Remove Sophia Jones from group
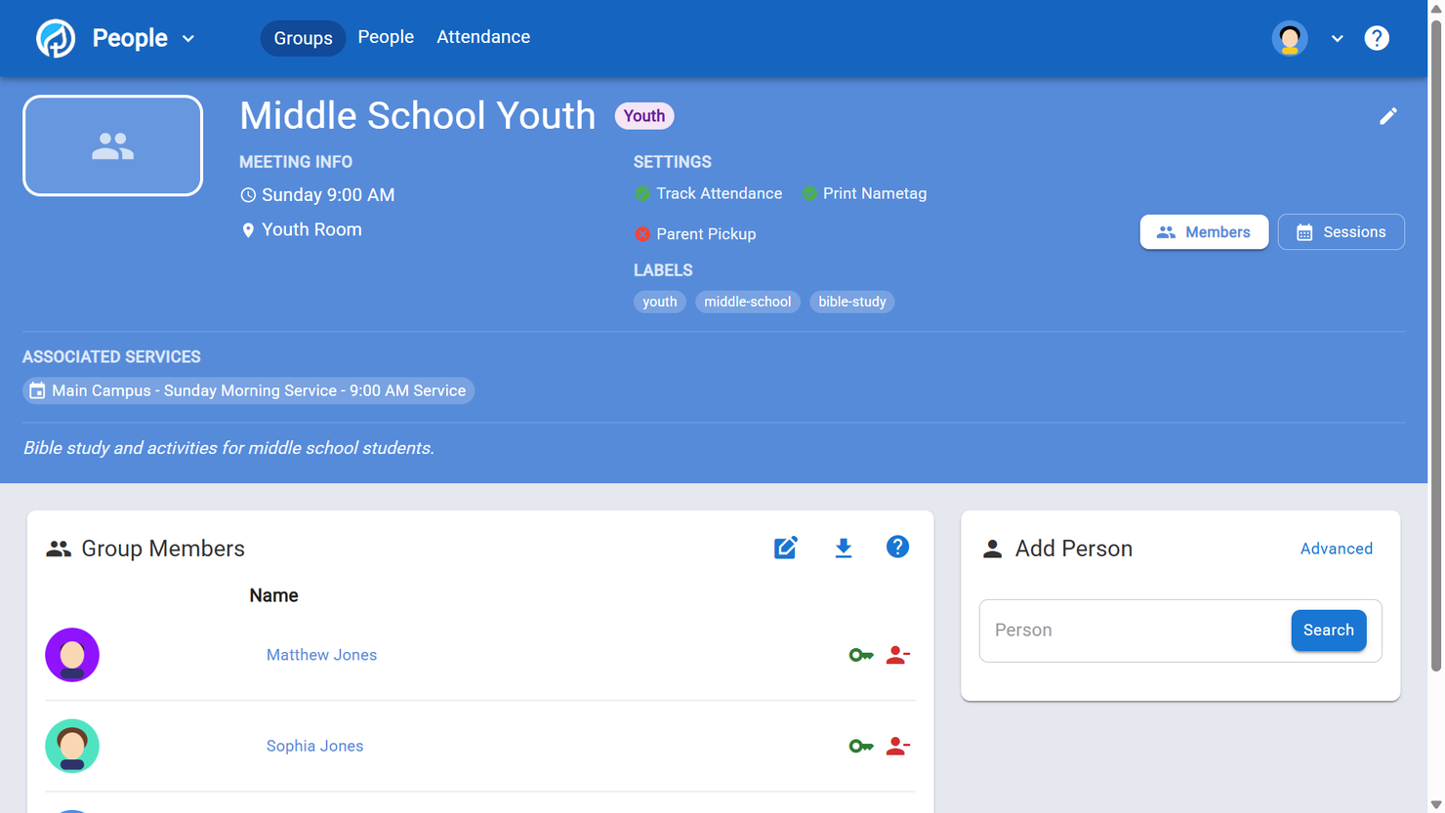 point(898,746)
